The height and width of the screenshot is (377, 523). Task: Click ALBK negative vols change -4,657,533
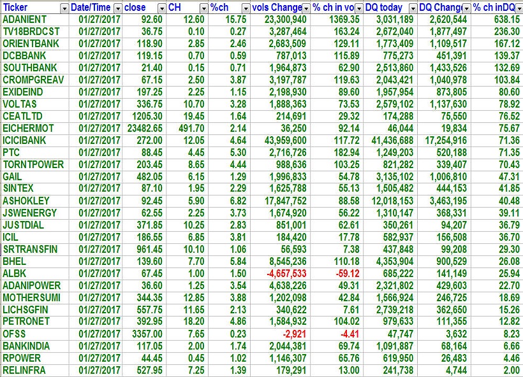point(286,273)
